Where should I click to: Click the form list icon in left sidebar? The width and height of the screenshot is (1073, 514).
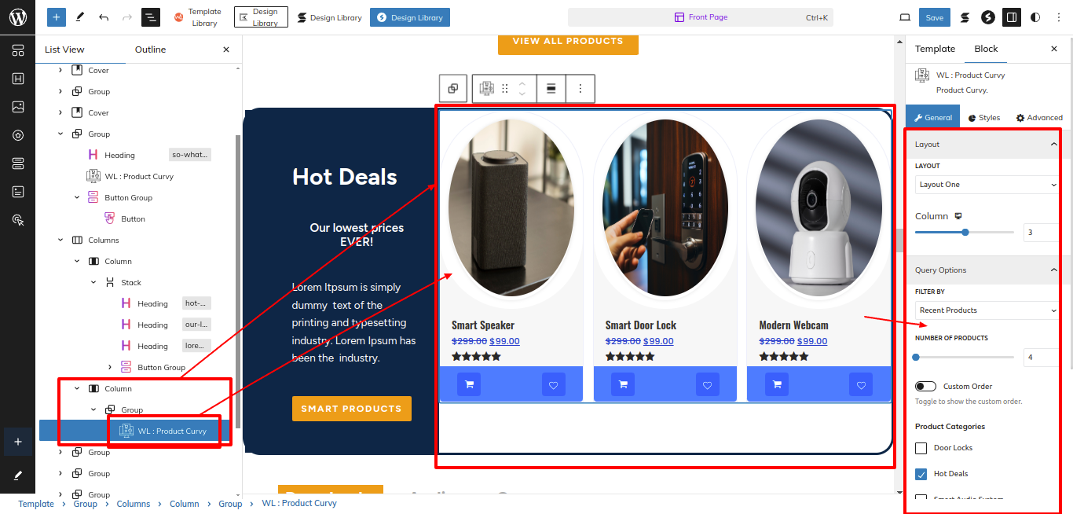[17, 192]
